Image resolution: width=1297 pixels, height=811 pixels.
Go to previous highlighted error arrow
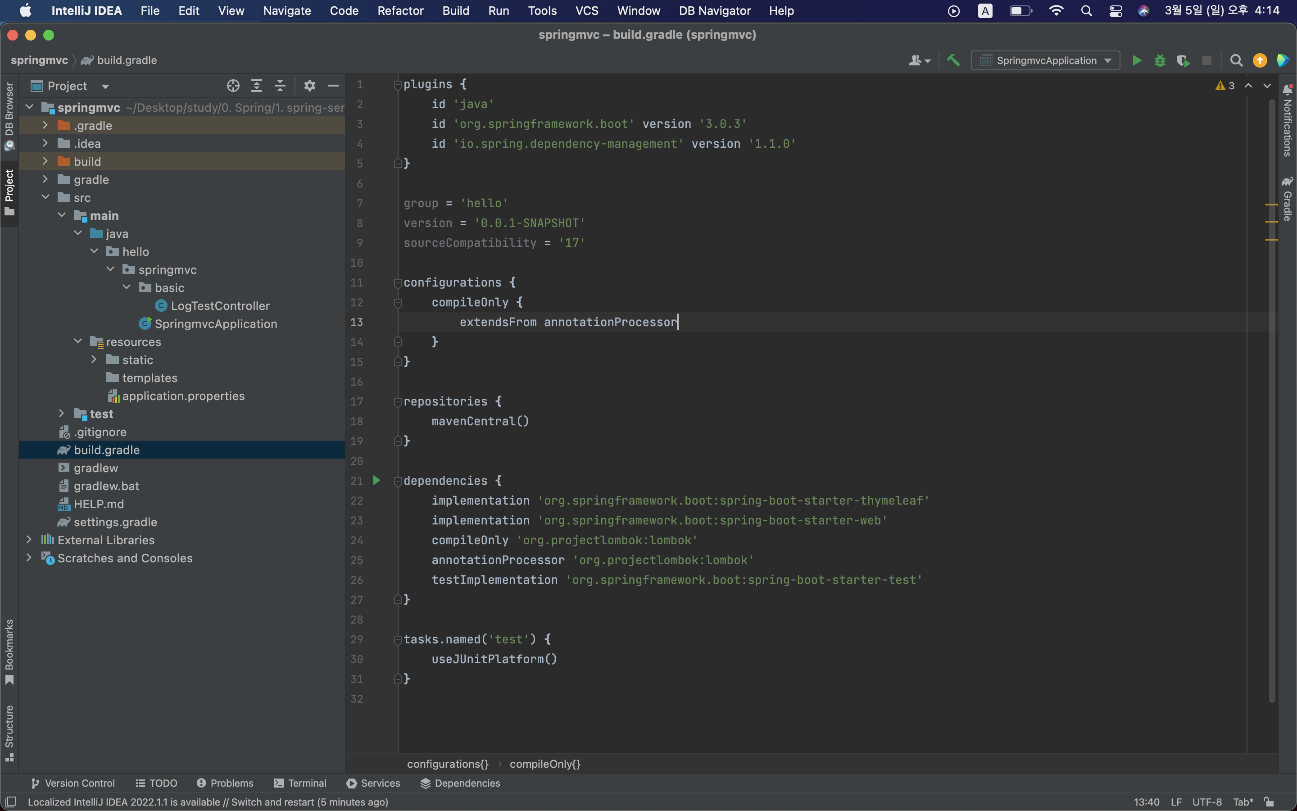point(1248,86)
